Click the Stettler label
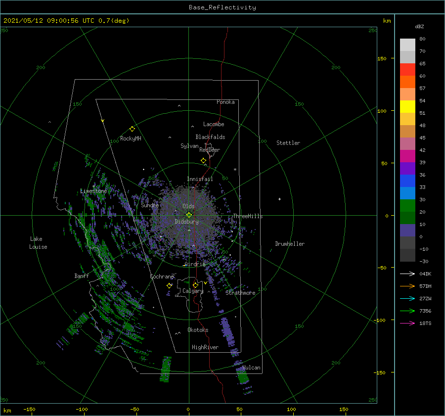This screenshot has width=445, height=416. pyautogui.click(x=288, y=143)
